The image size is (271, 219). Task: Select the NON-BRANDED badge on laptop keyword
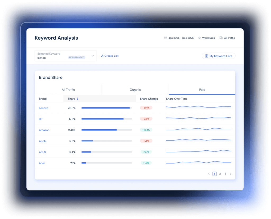(x=76, y=57)
